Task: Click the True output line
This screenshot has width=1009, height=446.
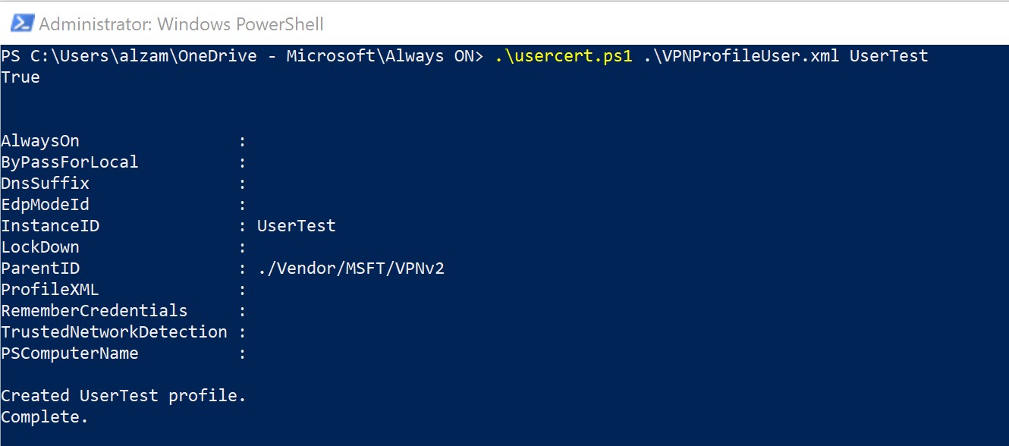Action: click(x=20, y=77)
